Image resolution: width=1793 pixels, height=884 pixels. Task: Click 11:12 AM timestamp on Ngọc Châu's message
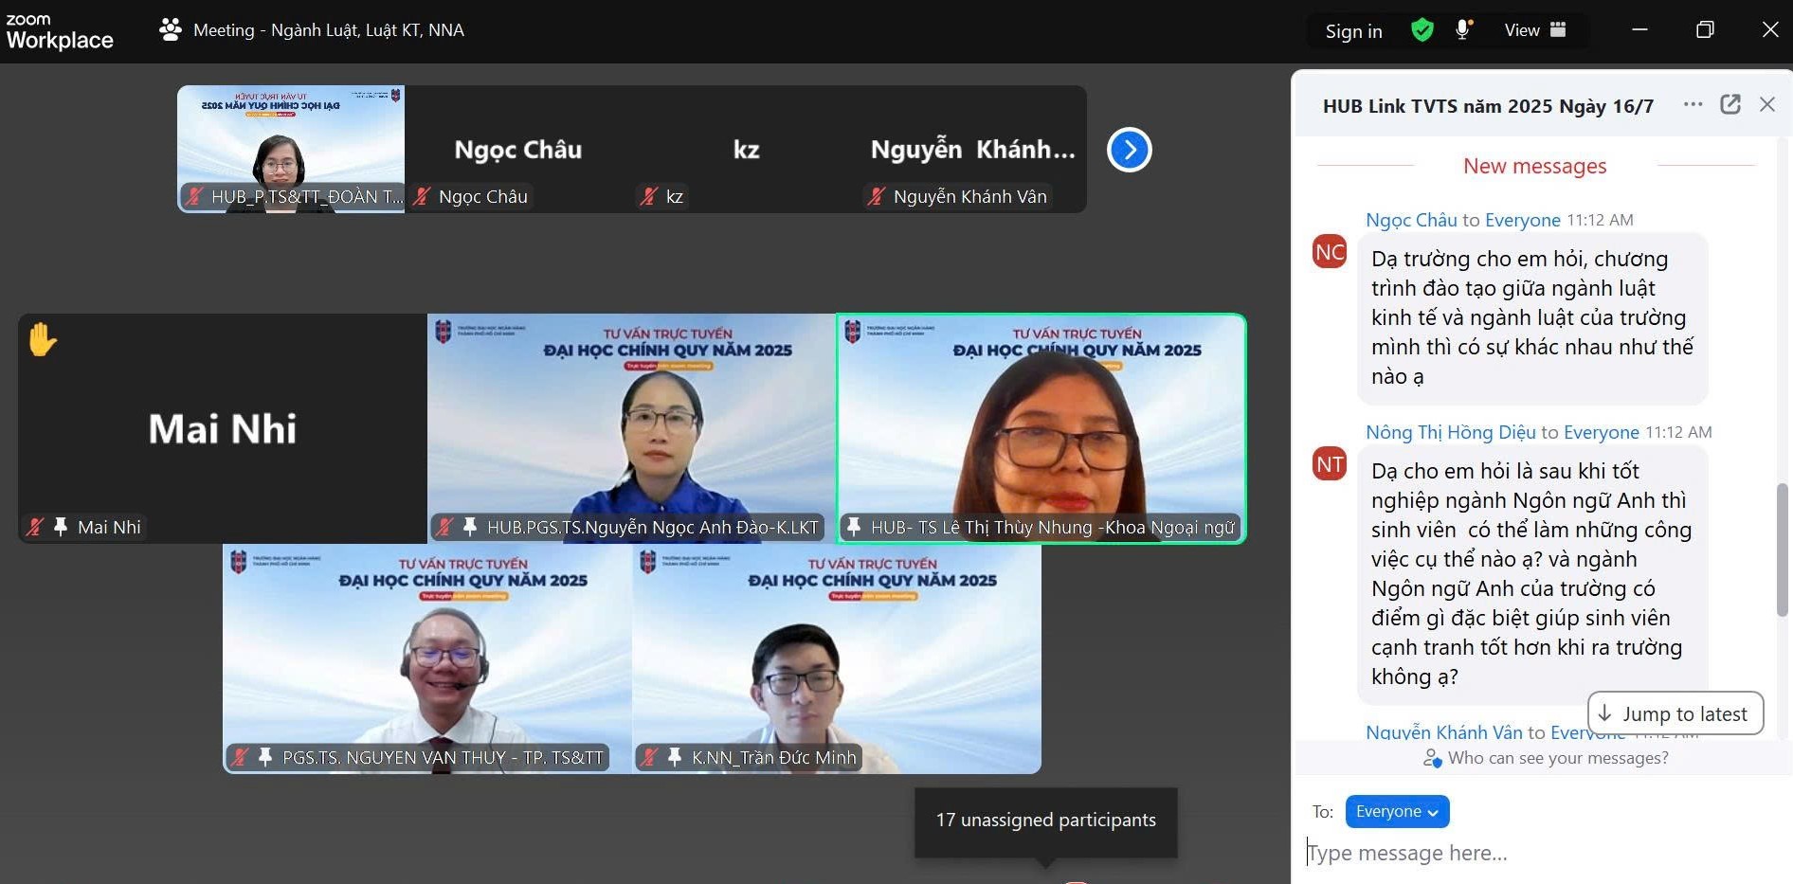pyautogui.click(x=1600, y=220)
